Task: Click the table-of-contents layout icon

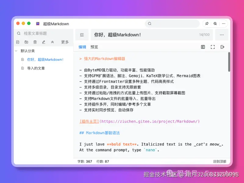Action: pos(203,47)
